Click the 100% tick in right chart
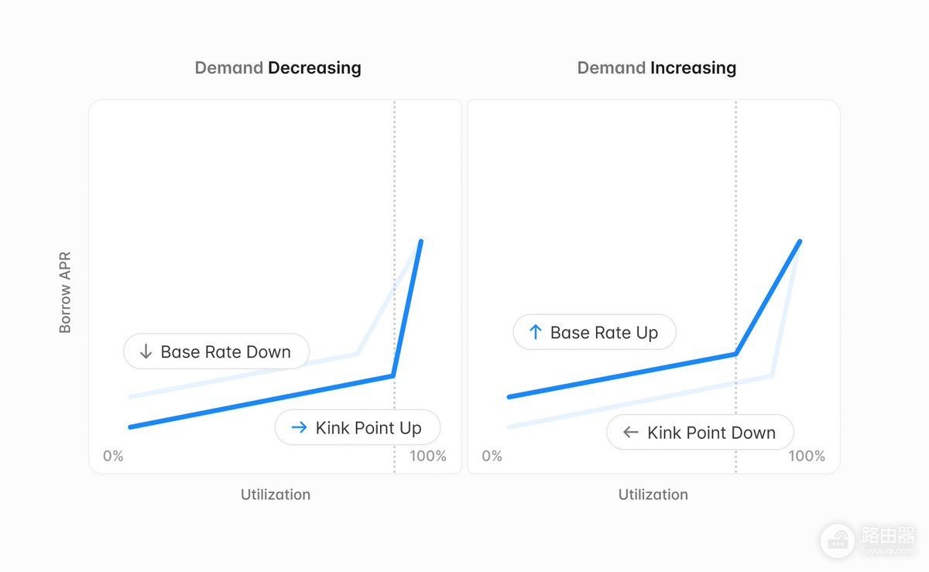The image size is (929, 572). pos(807,456)
